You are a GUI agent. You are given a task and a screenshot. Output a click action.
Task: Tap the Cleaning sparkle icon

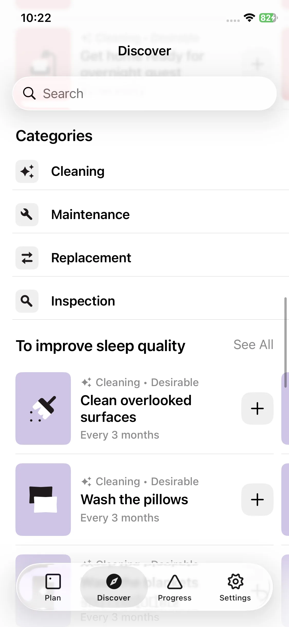[x=27, y=171]
